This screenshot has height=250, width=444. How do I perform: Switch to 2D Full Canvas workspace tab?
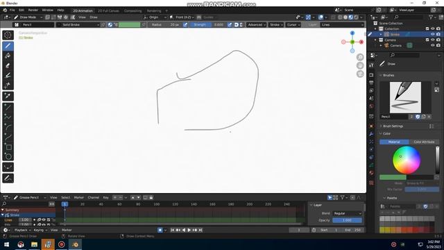coord(108,11)
